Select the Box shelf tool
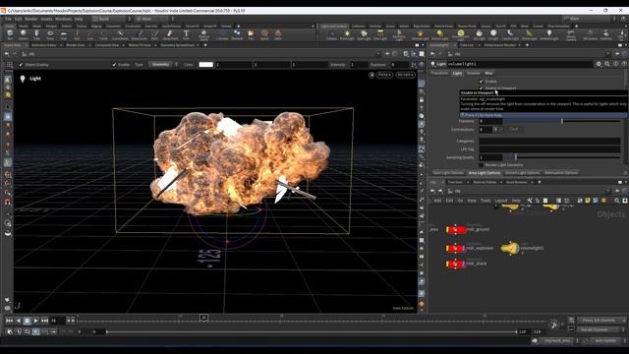This screenshot has height=354, width=629. click(x=10, y=34)
